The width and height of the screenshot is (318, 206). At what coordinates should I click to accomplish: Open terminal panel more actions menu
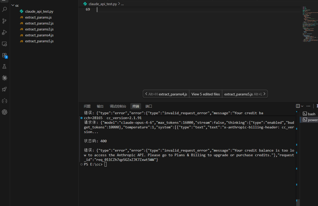pos(308,106)
